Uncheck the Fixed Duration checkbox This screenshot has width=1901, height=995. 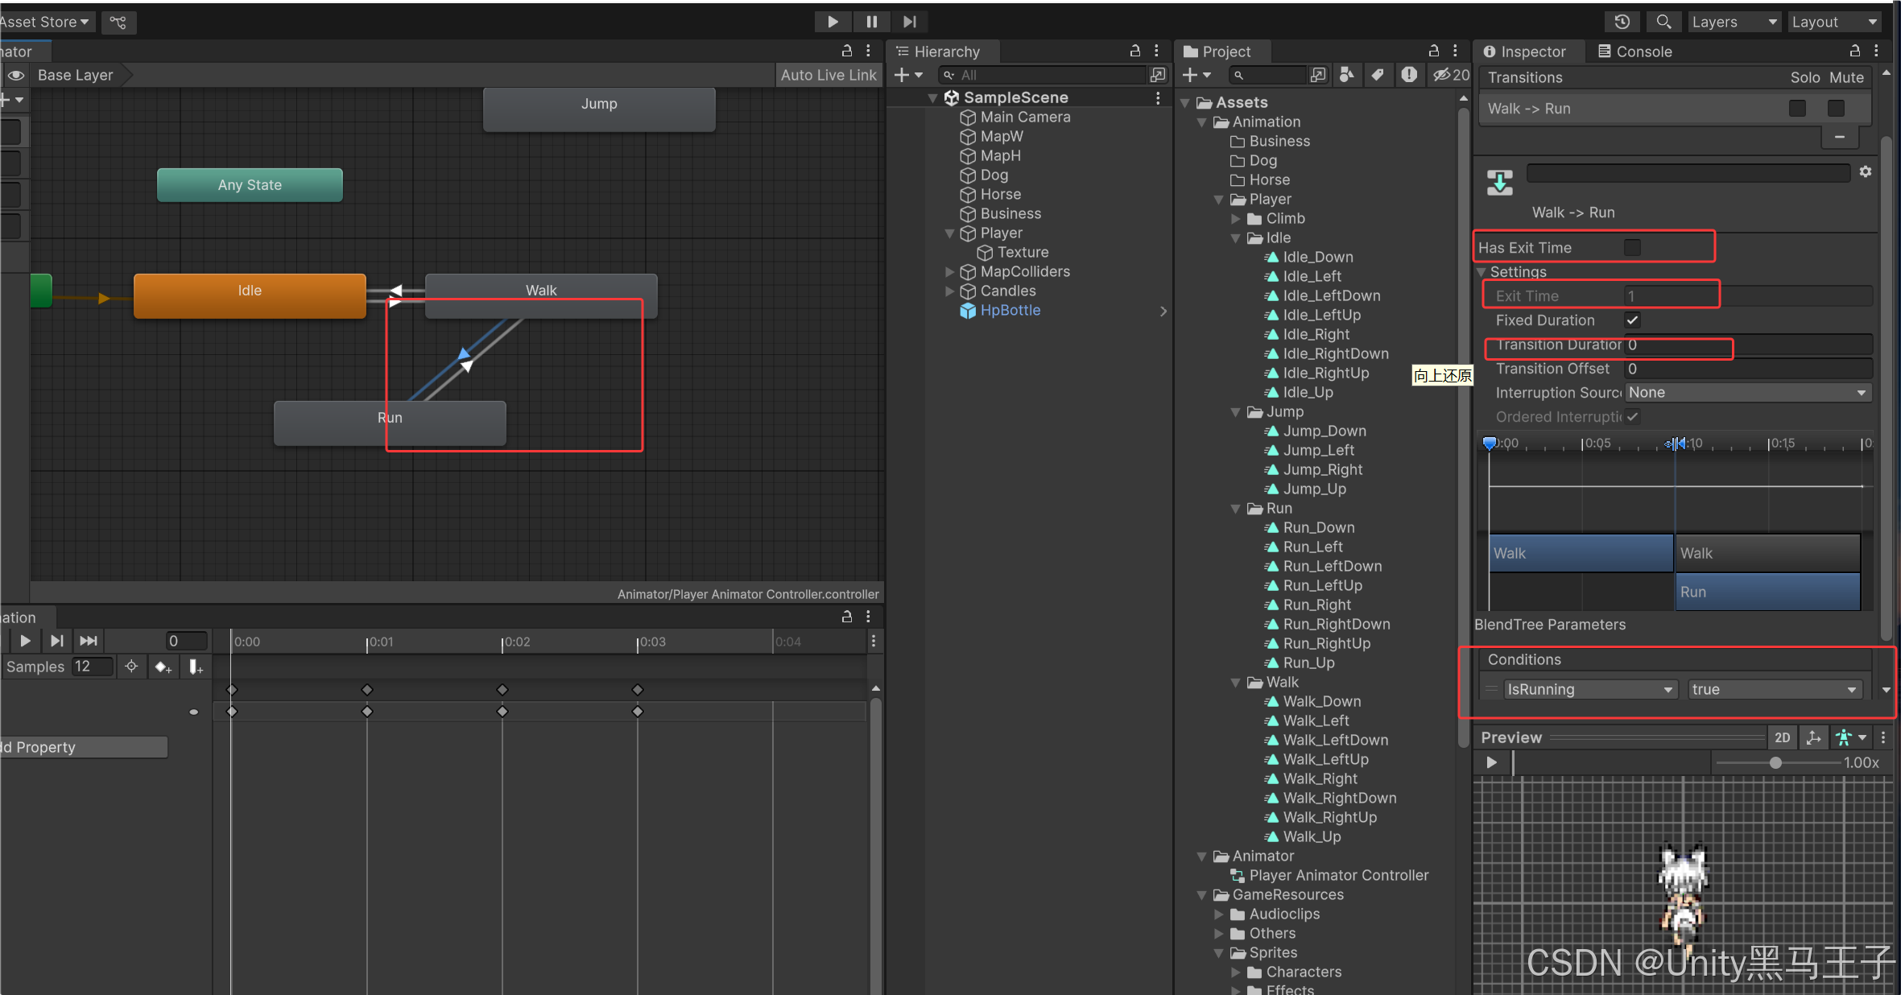pos(1632,320)
